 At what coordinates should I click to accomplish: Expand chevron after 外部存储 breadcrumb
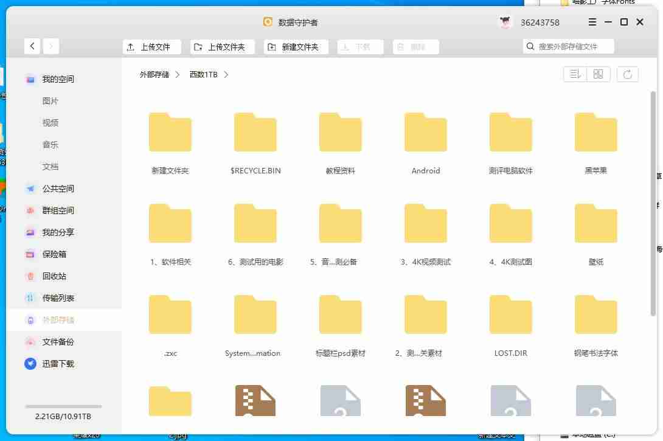pyautogui.click(x=178, y=74)
